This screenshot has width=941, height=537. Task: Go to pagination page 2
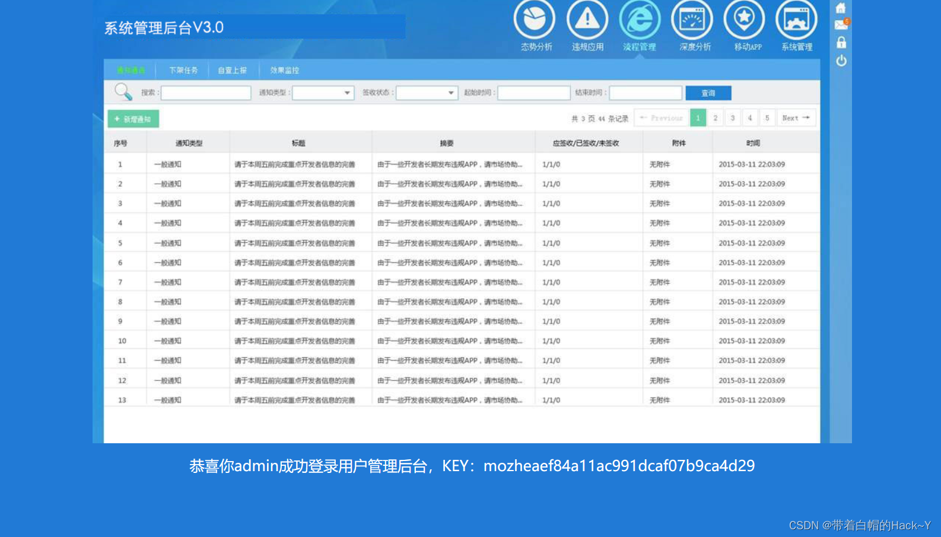click(715, 118)
